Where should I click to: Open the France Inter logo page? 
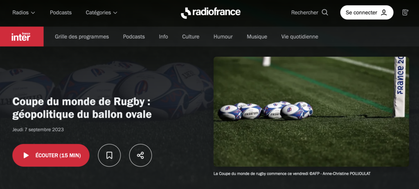pyautogui.click(x=22, y=37)
